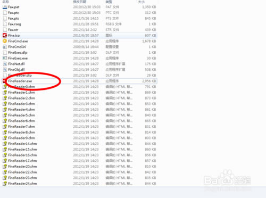Viewport: 266px width, 198px height.
Task: Click the Fax.pat file icon
Action: tap(5, 7)
